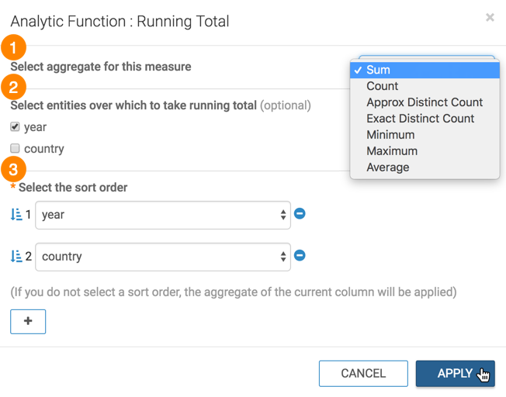The height and width of the screenshot is (397, 506).
Task: Check the country entity checkbox
Action: coord(15,148)
